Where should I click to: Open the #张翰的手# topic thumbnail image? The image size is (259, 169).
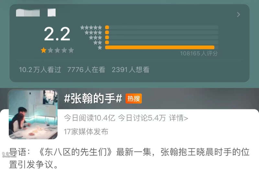click(33, 115)
